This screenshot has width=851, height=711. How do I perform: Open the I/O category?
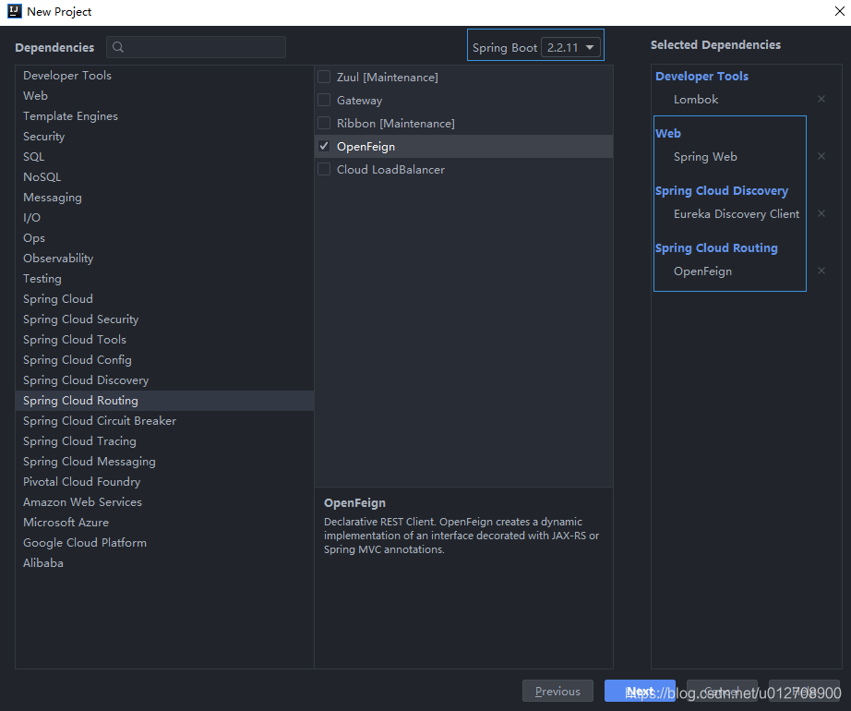(x=164, y=218)
